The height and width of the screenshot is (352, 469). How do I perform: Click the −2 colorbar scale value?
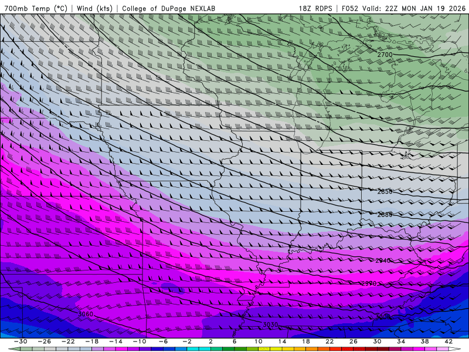pos(187,341)
